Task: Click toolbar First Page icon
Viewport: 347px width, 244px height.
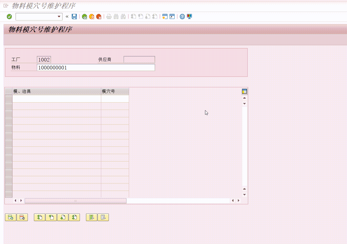Action: click(x=134, y=17)
